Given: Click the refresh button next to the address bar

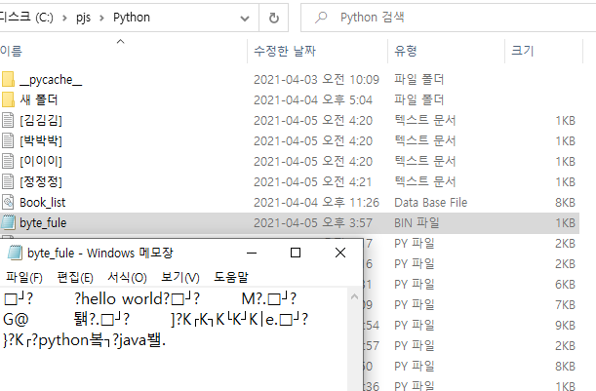Looking at the screenshot, I should pos(274,18).
